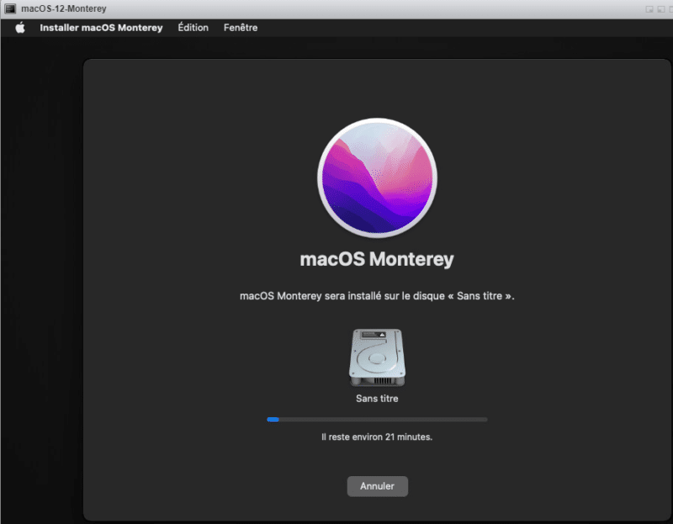This screenshot has height=524, width=673.
Task: Click the "macOS Monterey" heading text
Action: coord(377,259)
